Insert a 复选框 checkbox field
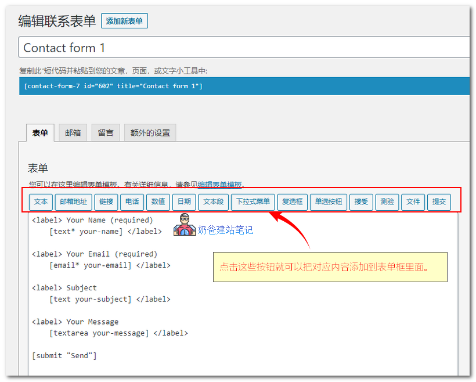The height and width of the screenshot is (382, 476). click(292, 202)
